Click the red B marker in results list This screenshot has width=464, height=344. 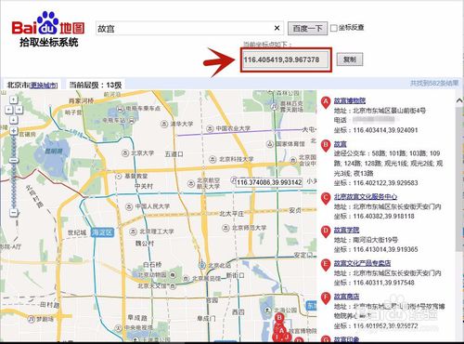click(326, 145)
